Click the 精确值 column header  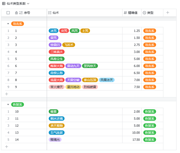coord(133,13)
